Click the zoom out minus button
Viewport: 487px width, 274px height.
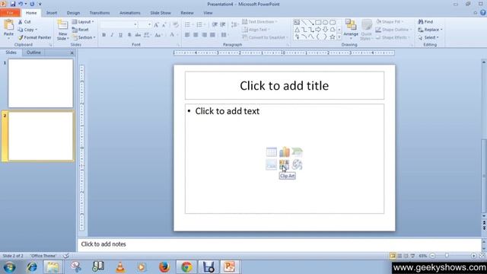[x=432, y=256]
